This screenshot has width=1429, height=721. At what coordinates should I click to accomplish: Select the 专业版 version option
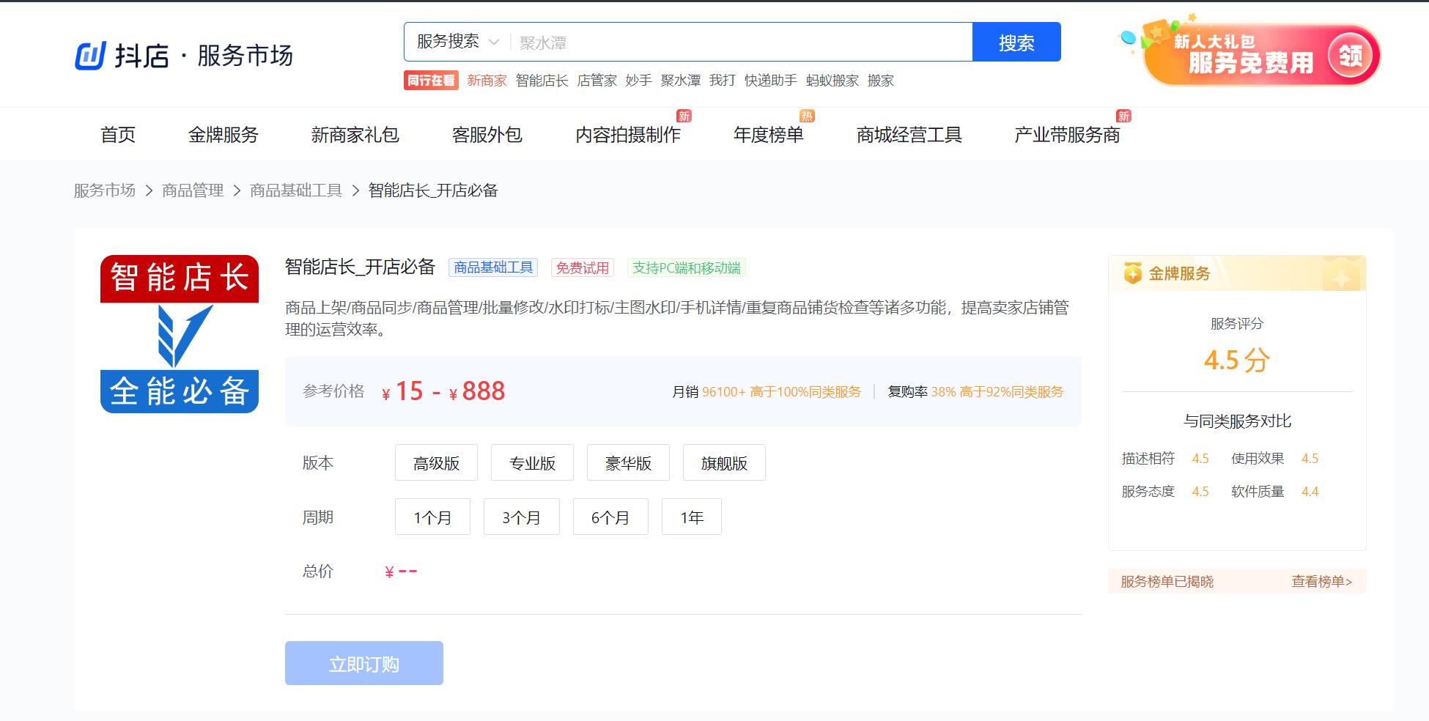(532, 462)
